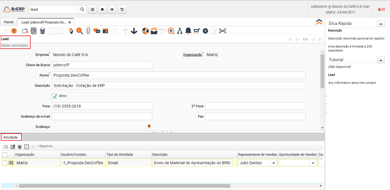Viewport: 390px width, 190px height.
Task: Check the select-all box in activity grid header
Action: coord(5,155)
